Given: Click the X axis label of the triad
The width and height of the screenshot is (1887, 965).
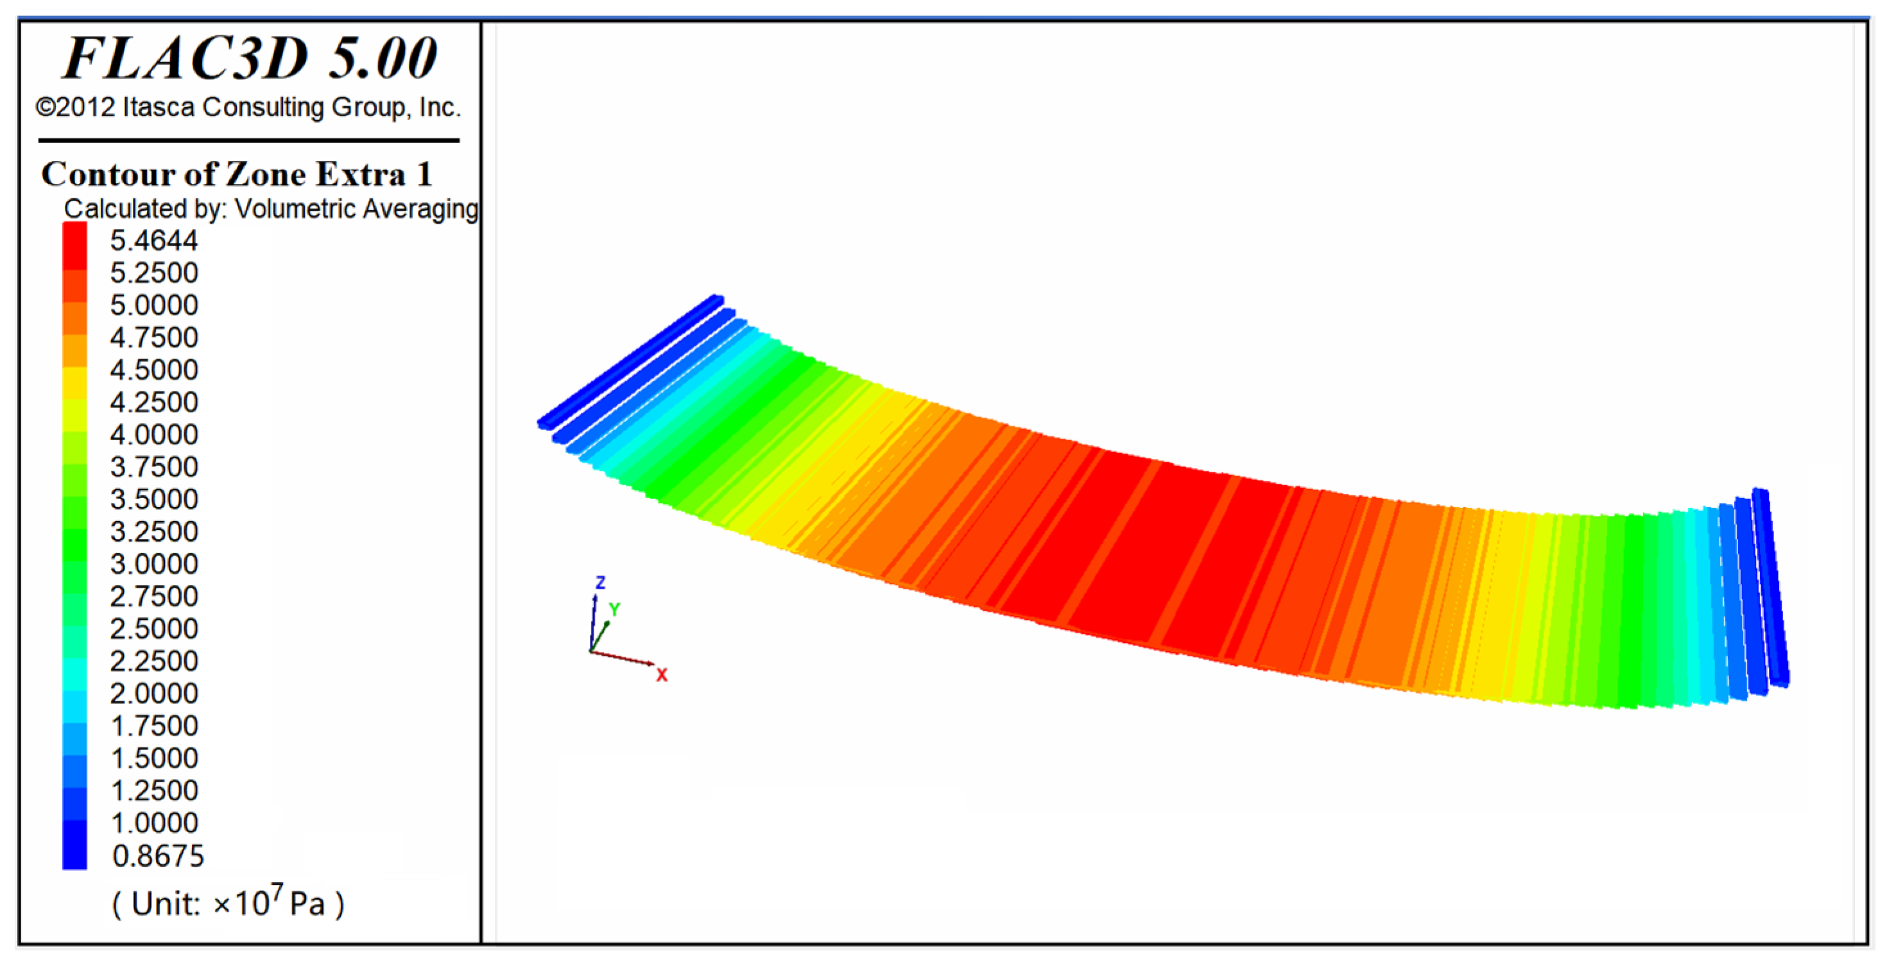Looking at the screenshot, I should pyautogui.click(x=662, y=675).
